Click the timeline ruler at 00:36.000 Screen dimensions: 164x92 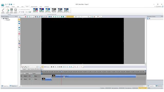(66, 72)
